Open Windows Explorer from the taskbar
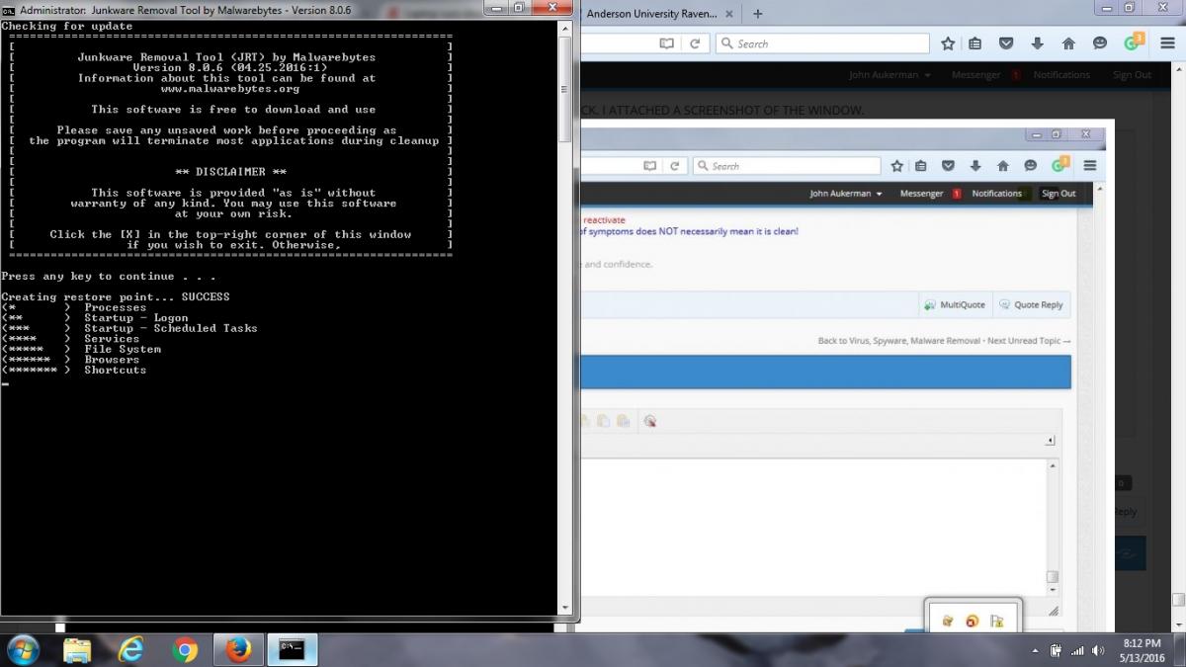Viewport: 1186px width, 667px height. (x=77, y=649)
